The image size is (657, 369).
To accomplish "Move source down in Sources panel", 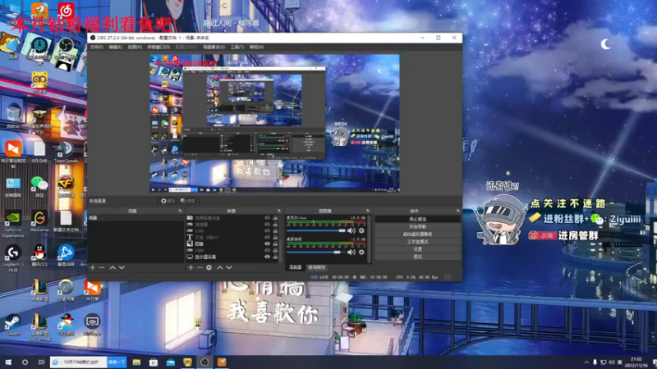I will [229, 267].
